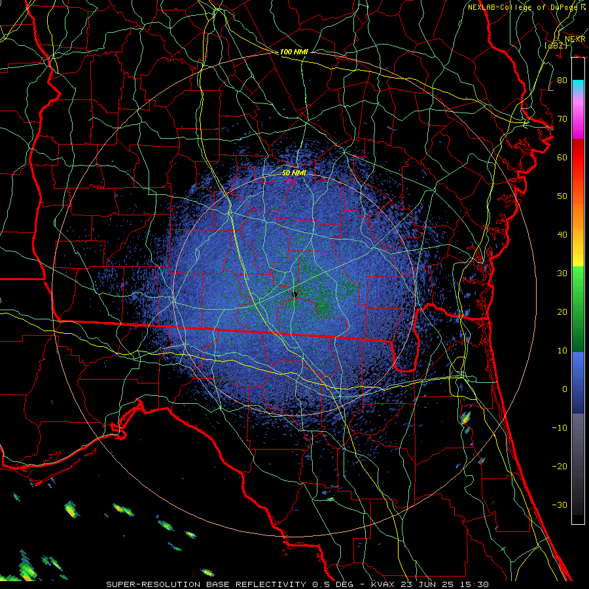Click the "50 NMI" range ring label
Screen dimensions: 589x589
tap(294, 173)
